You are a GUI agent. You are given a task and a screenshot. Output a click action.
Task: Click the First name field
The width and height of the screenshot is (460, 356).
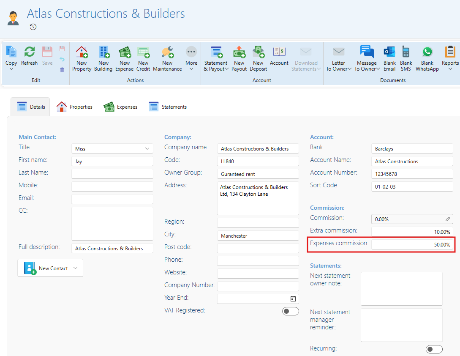(112, 161)
